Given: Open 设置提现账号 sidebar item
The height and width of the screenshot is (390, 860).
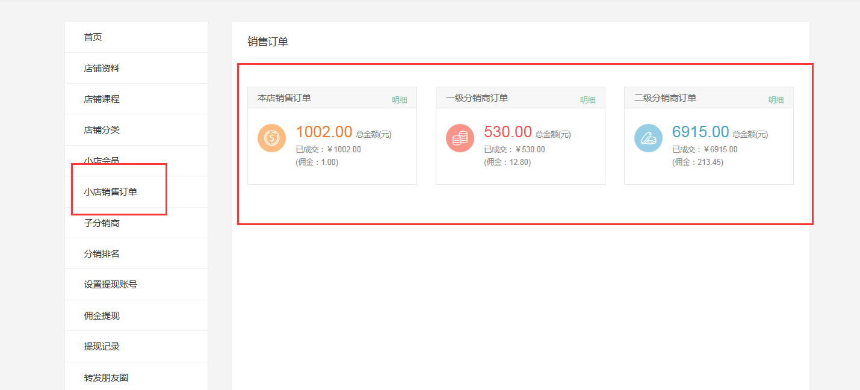Looking at the screenshot, I should (136, 285).
